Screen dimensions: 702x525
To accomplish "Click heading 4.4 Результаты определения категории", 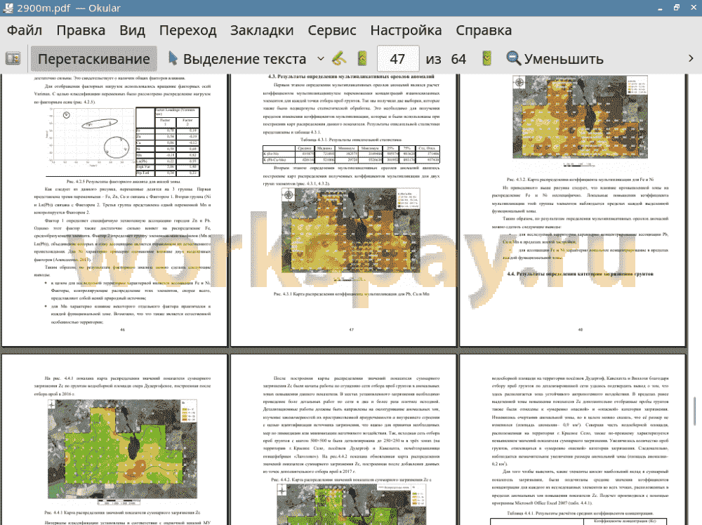I will [x=580, y=274].
